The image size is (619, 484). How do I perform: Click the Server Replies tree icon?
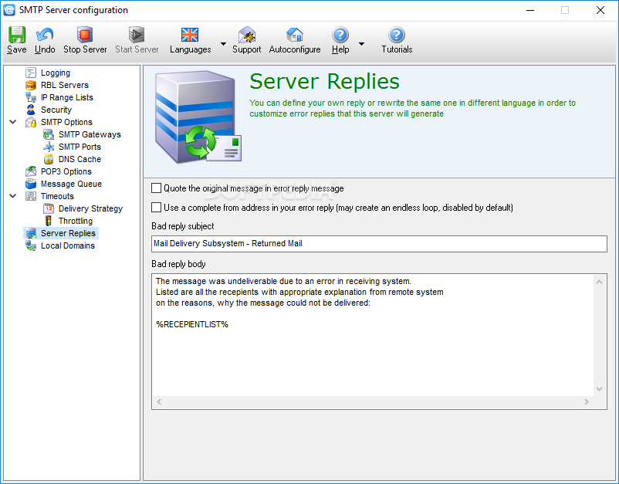click(x=31, y=233)
